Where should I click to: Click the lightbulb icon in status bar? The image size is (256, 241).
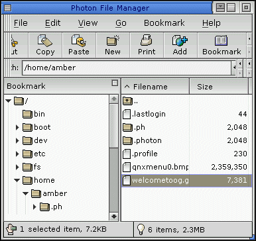click(141, 229)
